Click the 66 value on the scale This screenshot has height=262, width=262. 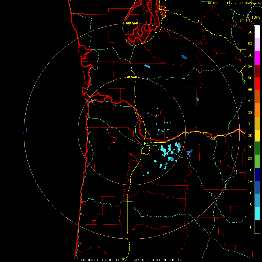click(250, 32)
